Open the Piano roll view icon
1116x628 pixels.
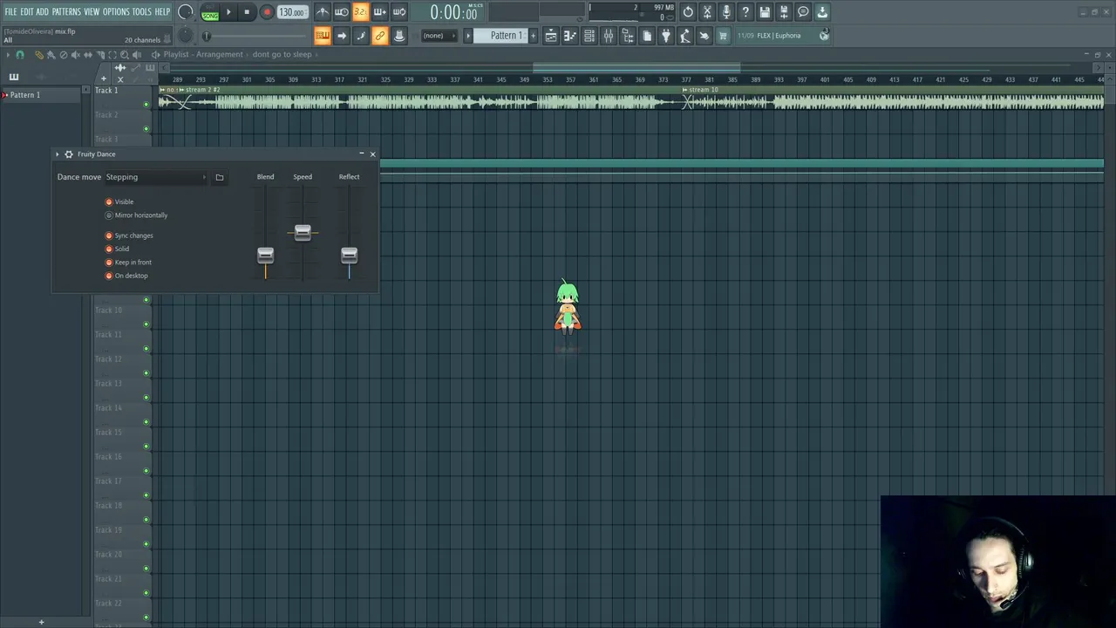click(x=570, y=36)
